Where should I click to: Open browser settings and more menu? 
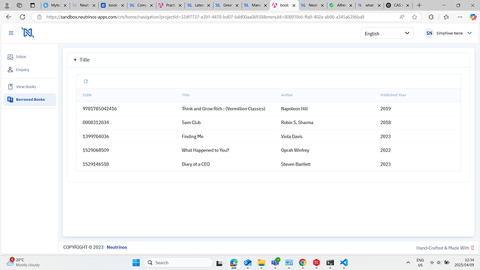tap(460, 17)
